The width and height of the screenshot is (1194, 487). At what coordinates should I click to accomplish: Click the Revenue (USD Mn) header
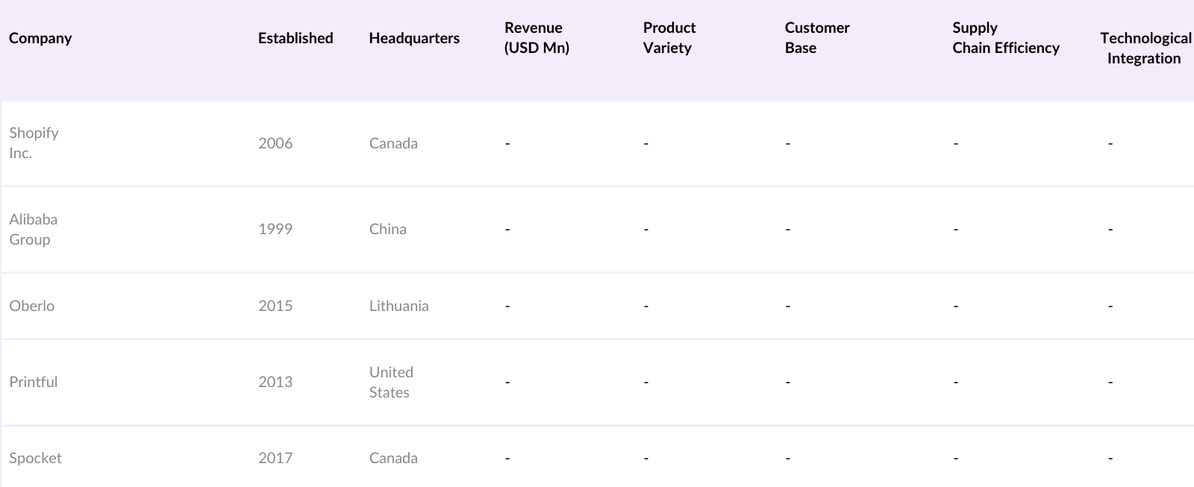tap(537, 38)
